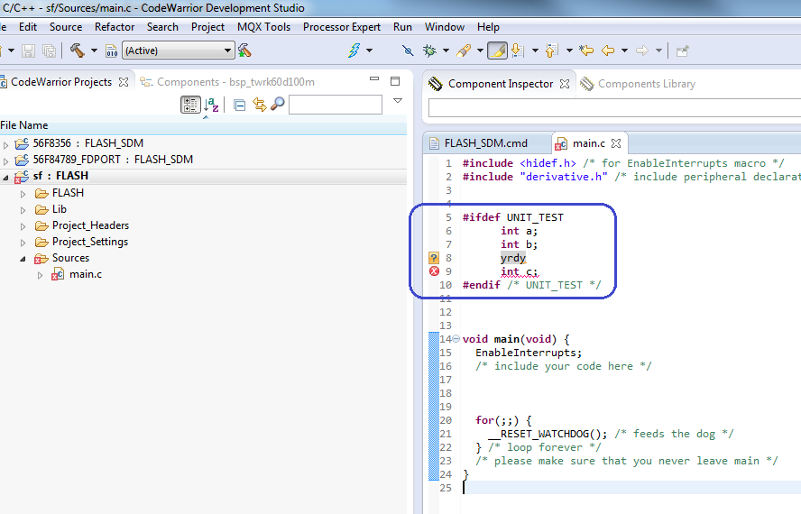Toggle Link with Editor double-arrow icon

click(x=260, y=105)
